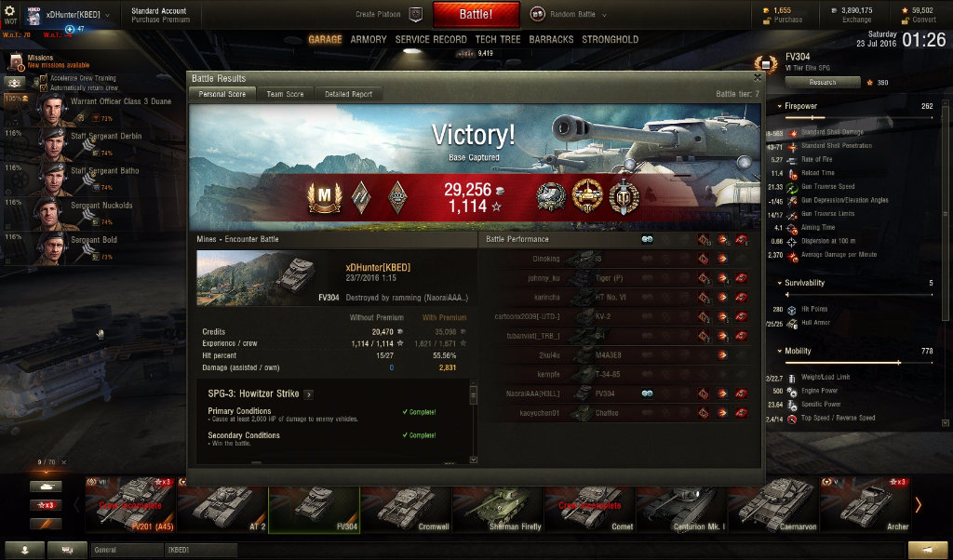Click the mission panel scrollbar
Image resolution: width=953 pixels, height=560 pixels.
coord(474,422)
